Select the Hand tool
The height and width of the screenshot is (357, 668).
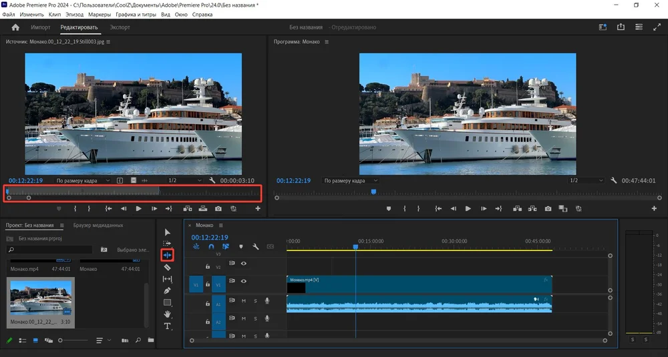tap(167, 314)
